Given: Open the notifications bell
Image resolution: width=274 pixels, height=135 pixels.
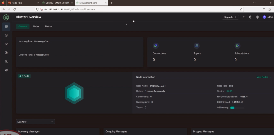Looking at the screenshot, I should (244, 17).
